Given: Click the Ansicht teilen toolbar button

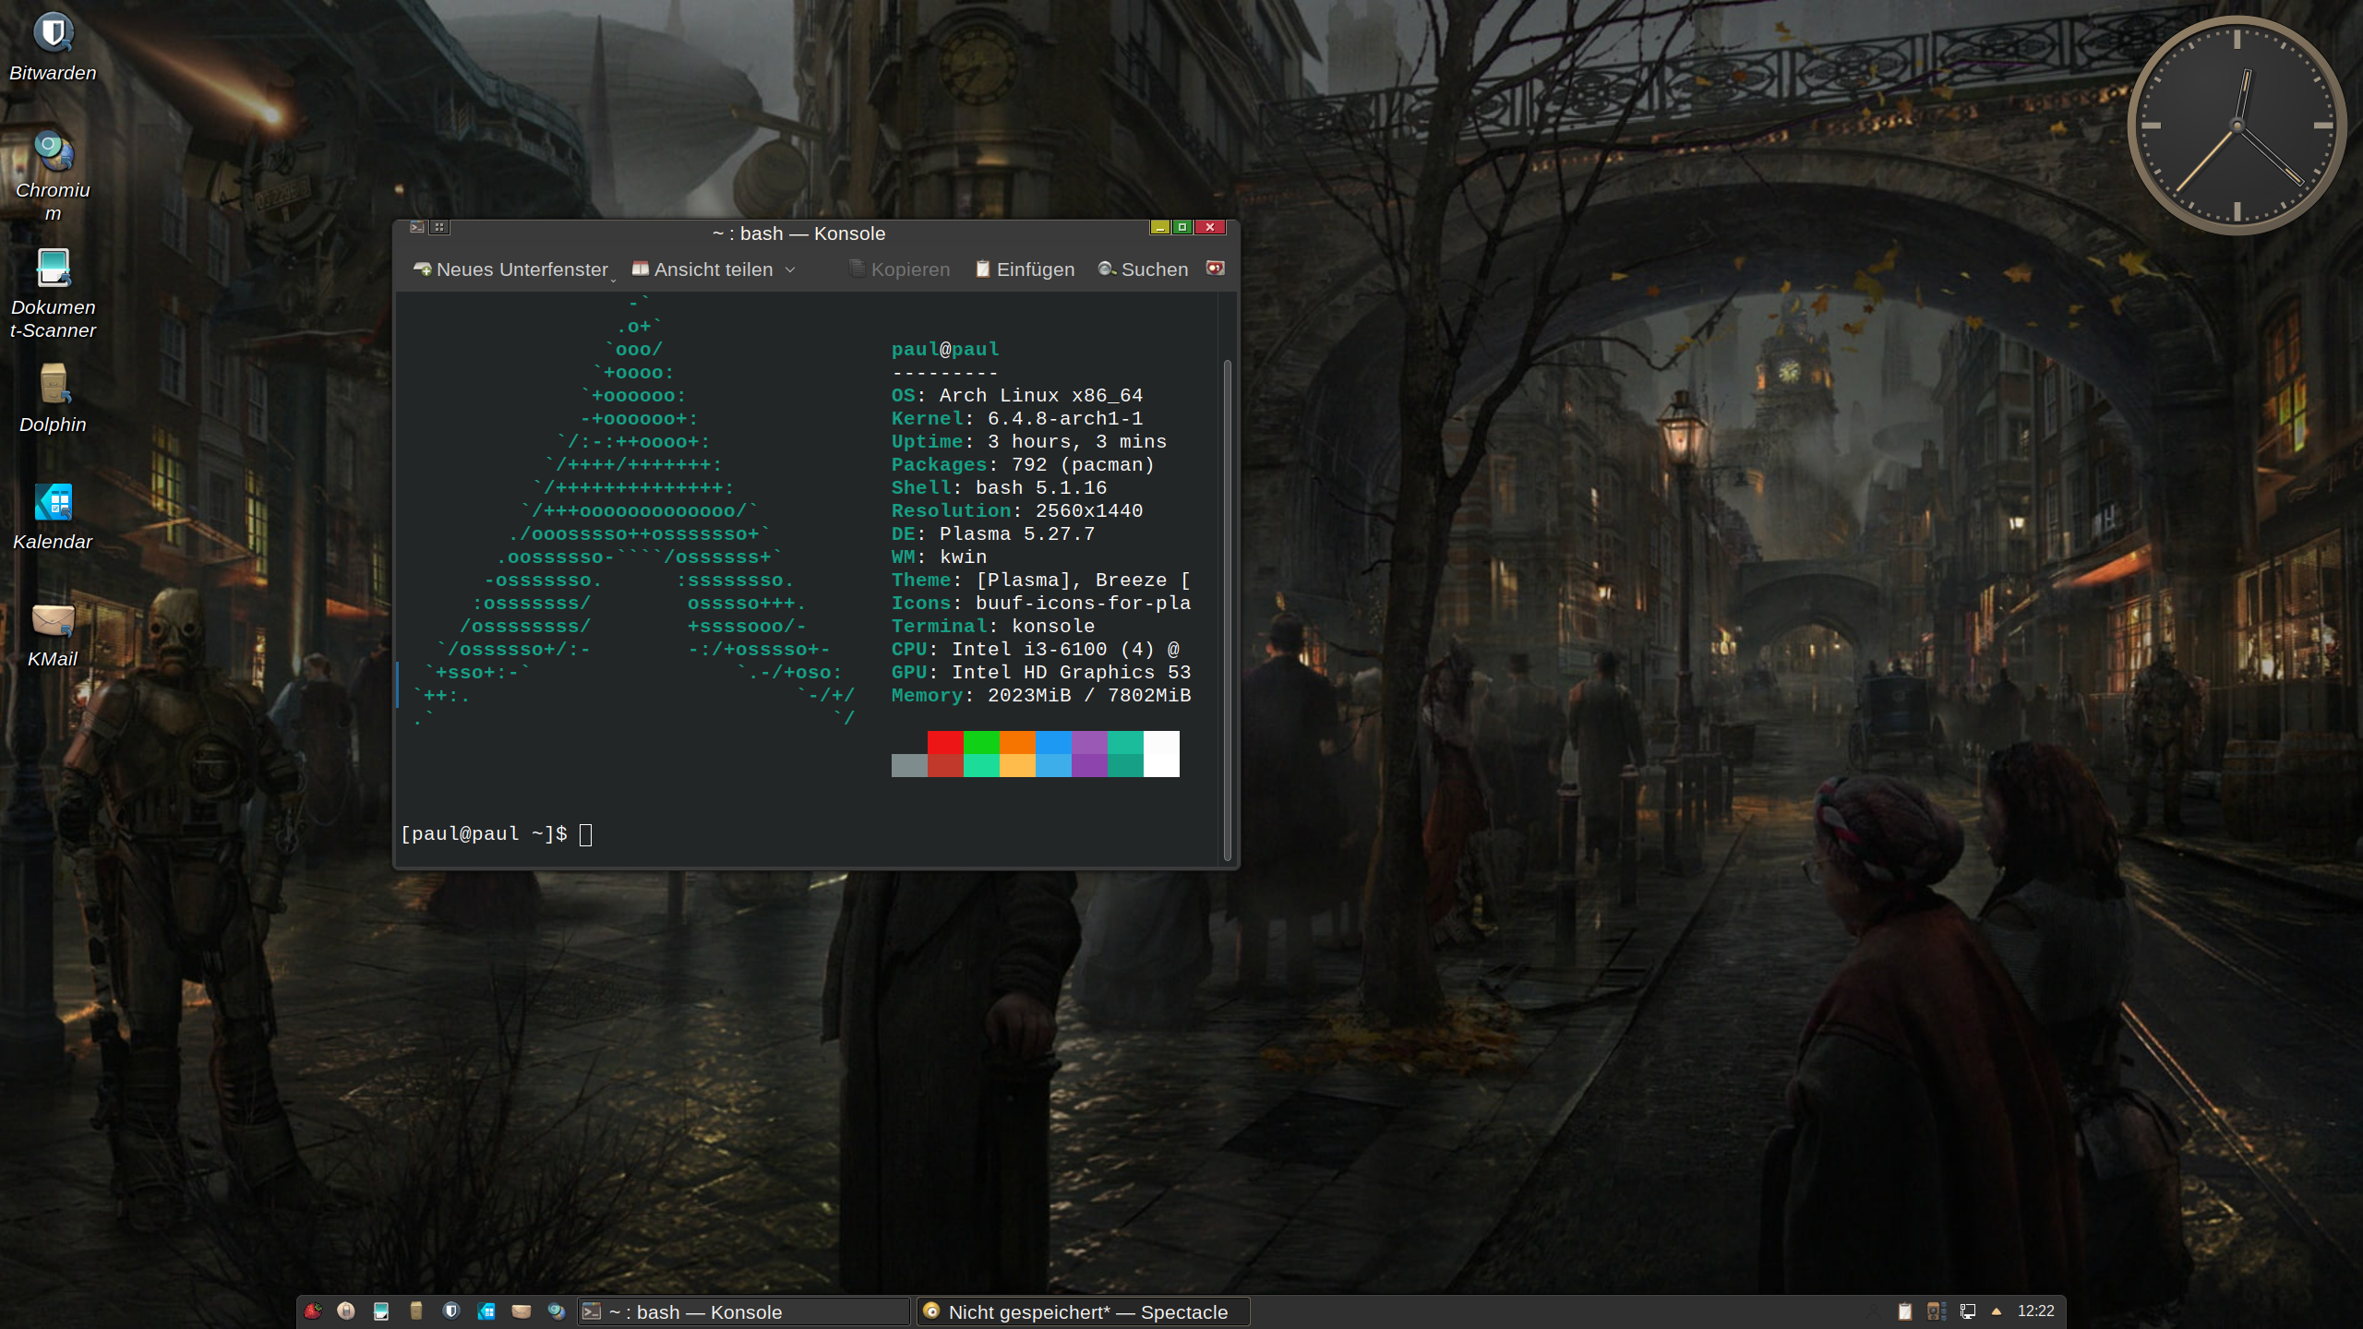Looking at the screenshot, I should coord(702,269).
